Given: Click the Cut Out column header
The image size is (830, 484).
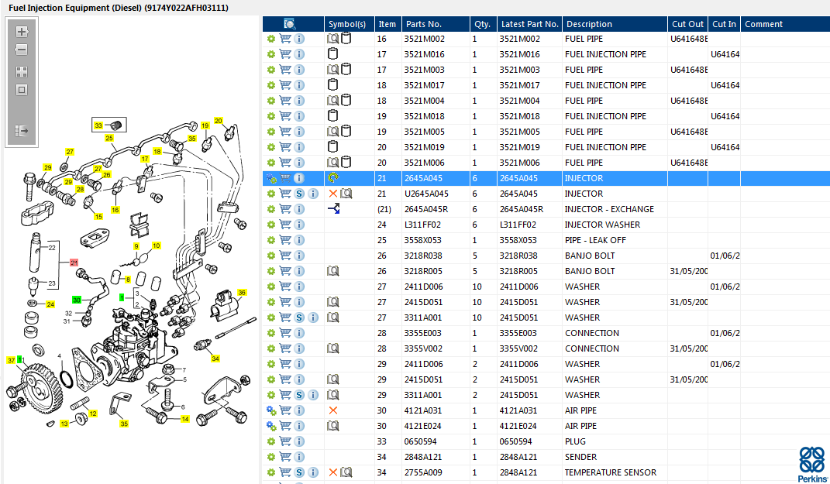Looking at the screenshot, I should (687, 24).
